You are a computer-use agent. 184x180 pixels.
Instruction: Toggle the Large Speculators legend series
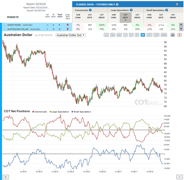[59, 112]
